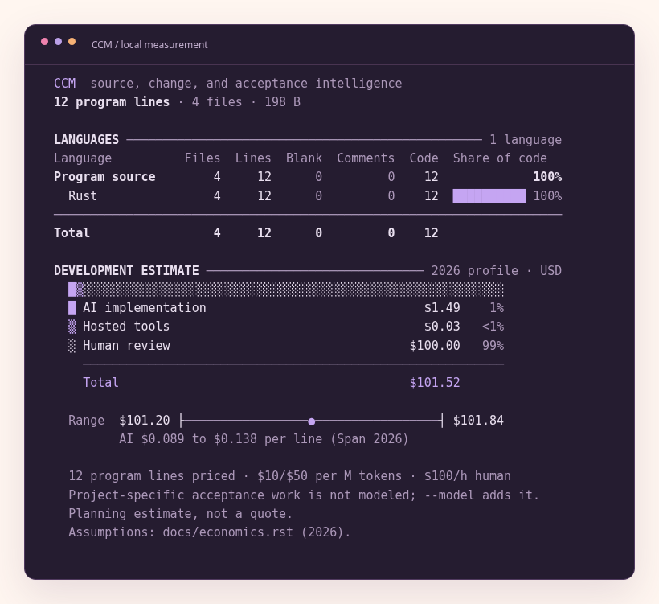Click the orange window dot

72,41
